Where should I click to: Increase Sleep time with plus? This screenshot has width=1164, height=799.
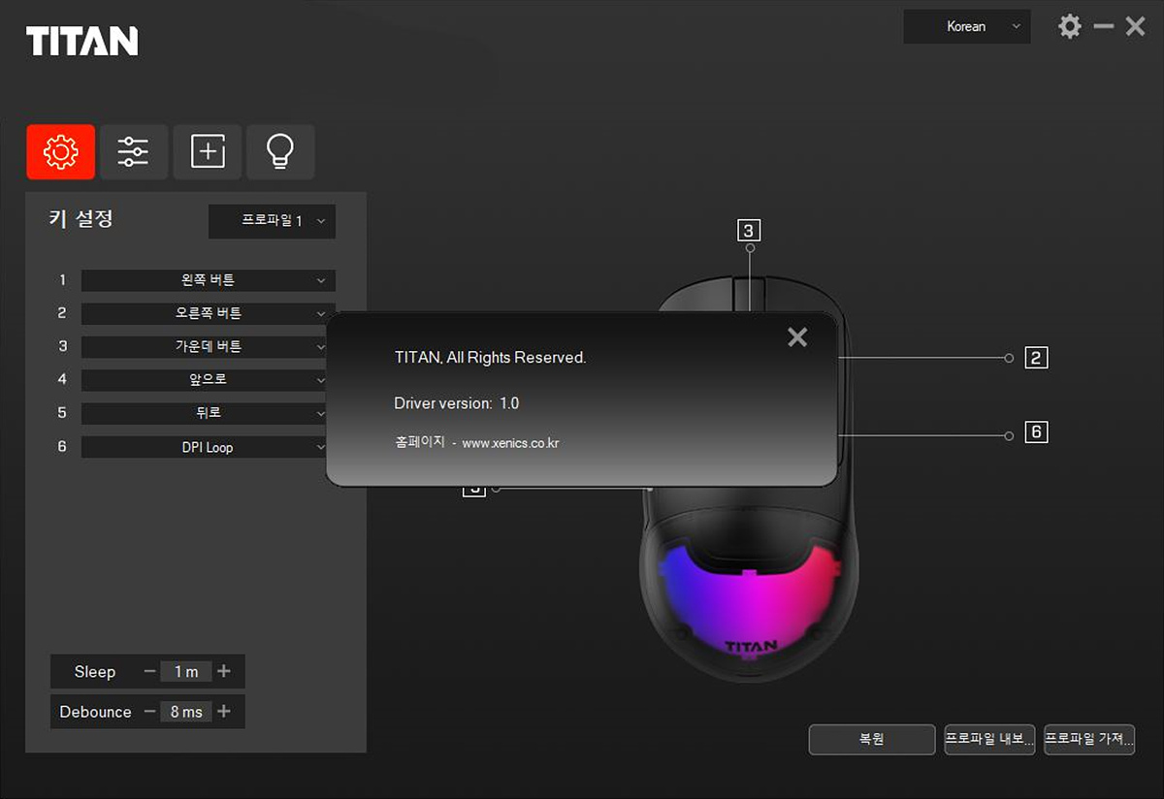[224, 671]
